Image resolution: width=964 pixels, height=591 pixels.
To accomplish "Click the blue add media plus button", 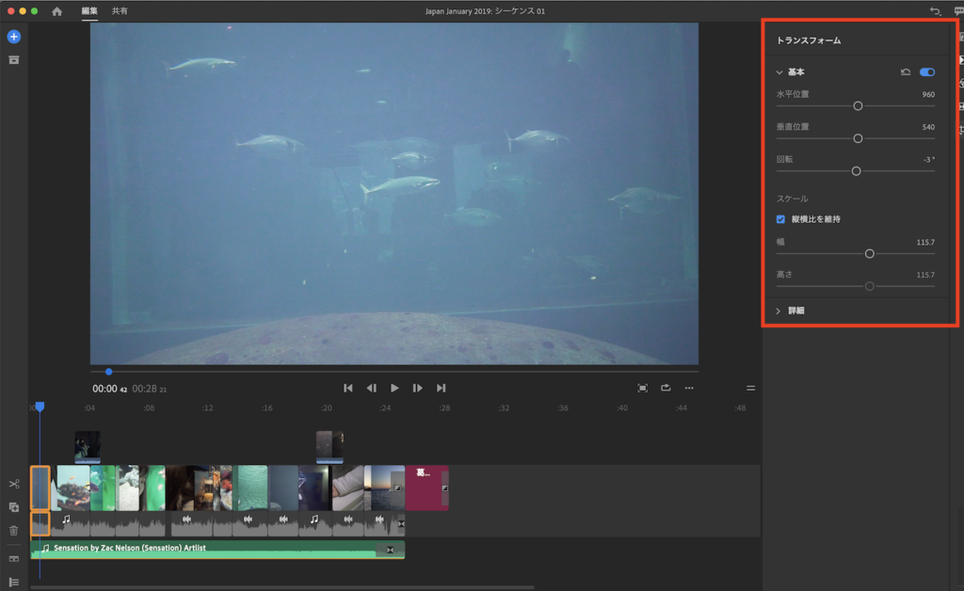I will click(14, 37).
